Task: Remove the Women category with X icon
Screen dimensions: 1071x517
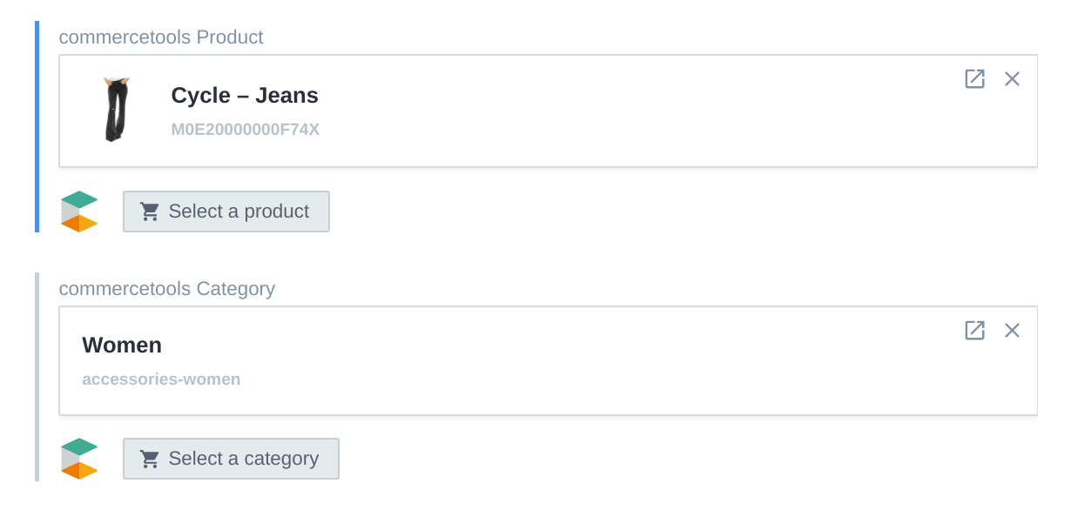Action: (x=1012, y=331)
